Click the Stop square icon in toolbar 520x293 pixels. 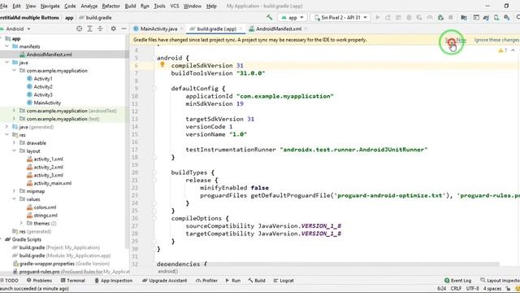(x=451, y=17)
